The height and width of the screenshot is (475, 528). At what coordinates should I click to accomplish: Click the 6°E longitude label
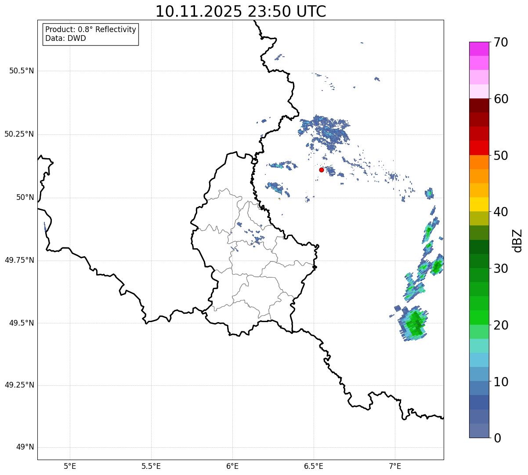[232, 466]
